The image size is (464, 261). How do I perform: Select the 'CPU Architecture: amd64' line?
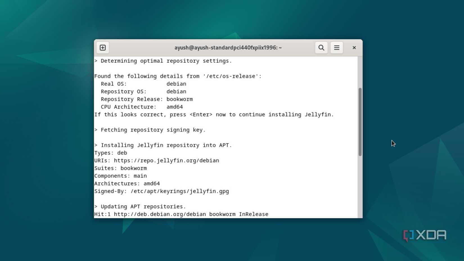[x=139, y=107]
